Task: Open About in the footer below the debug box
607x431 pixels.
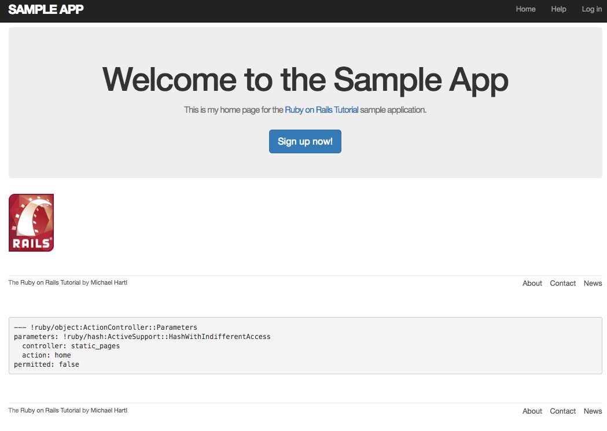Action: point(532,411)
